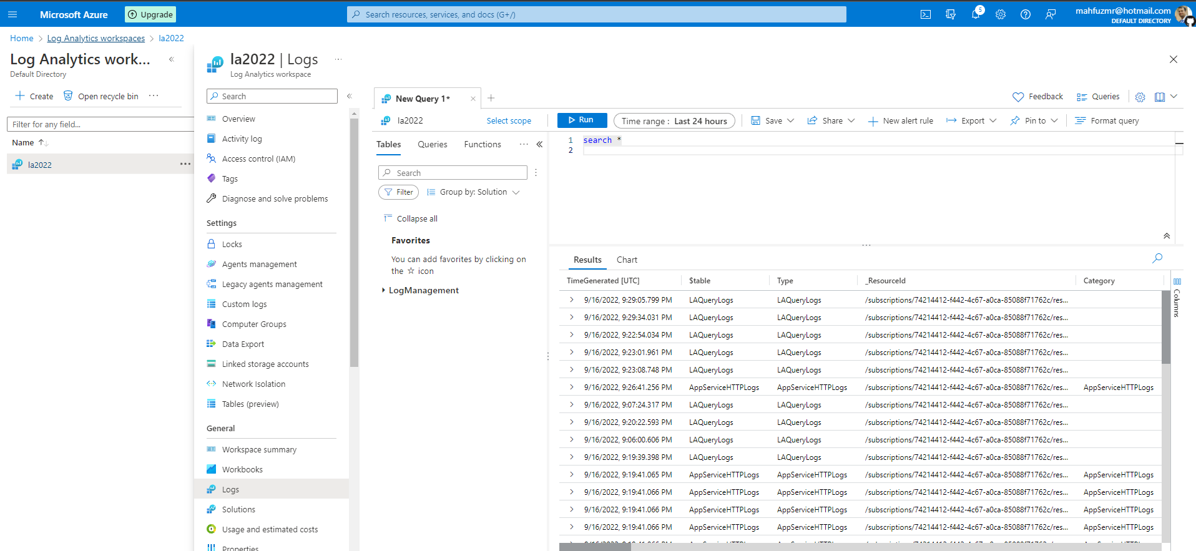Collapse the Tables side panel
Image resolution: width=1196 pixels, height=551 pixels.
pos(539,144)
